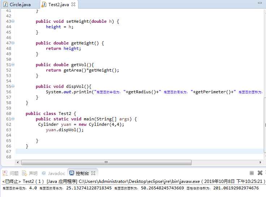
Task: Click the remove launch X icon in console
Action: point(260,173)
